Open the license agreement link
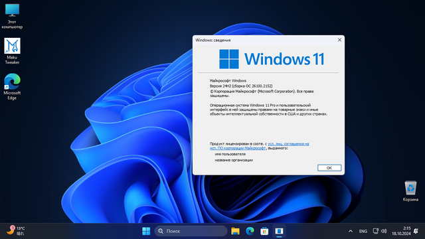The height and width of the screenshot is (239, 425). click(260, 146)
